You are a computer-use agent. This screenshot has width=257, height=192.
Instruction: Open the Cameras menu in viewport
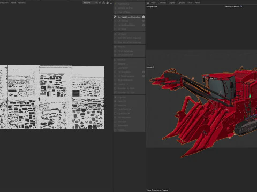coord(162,3)
